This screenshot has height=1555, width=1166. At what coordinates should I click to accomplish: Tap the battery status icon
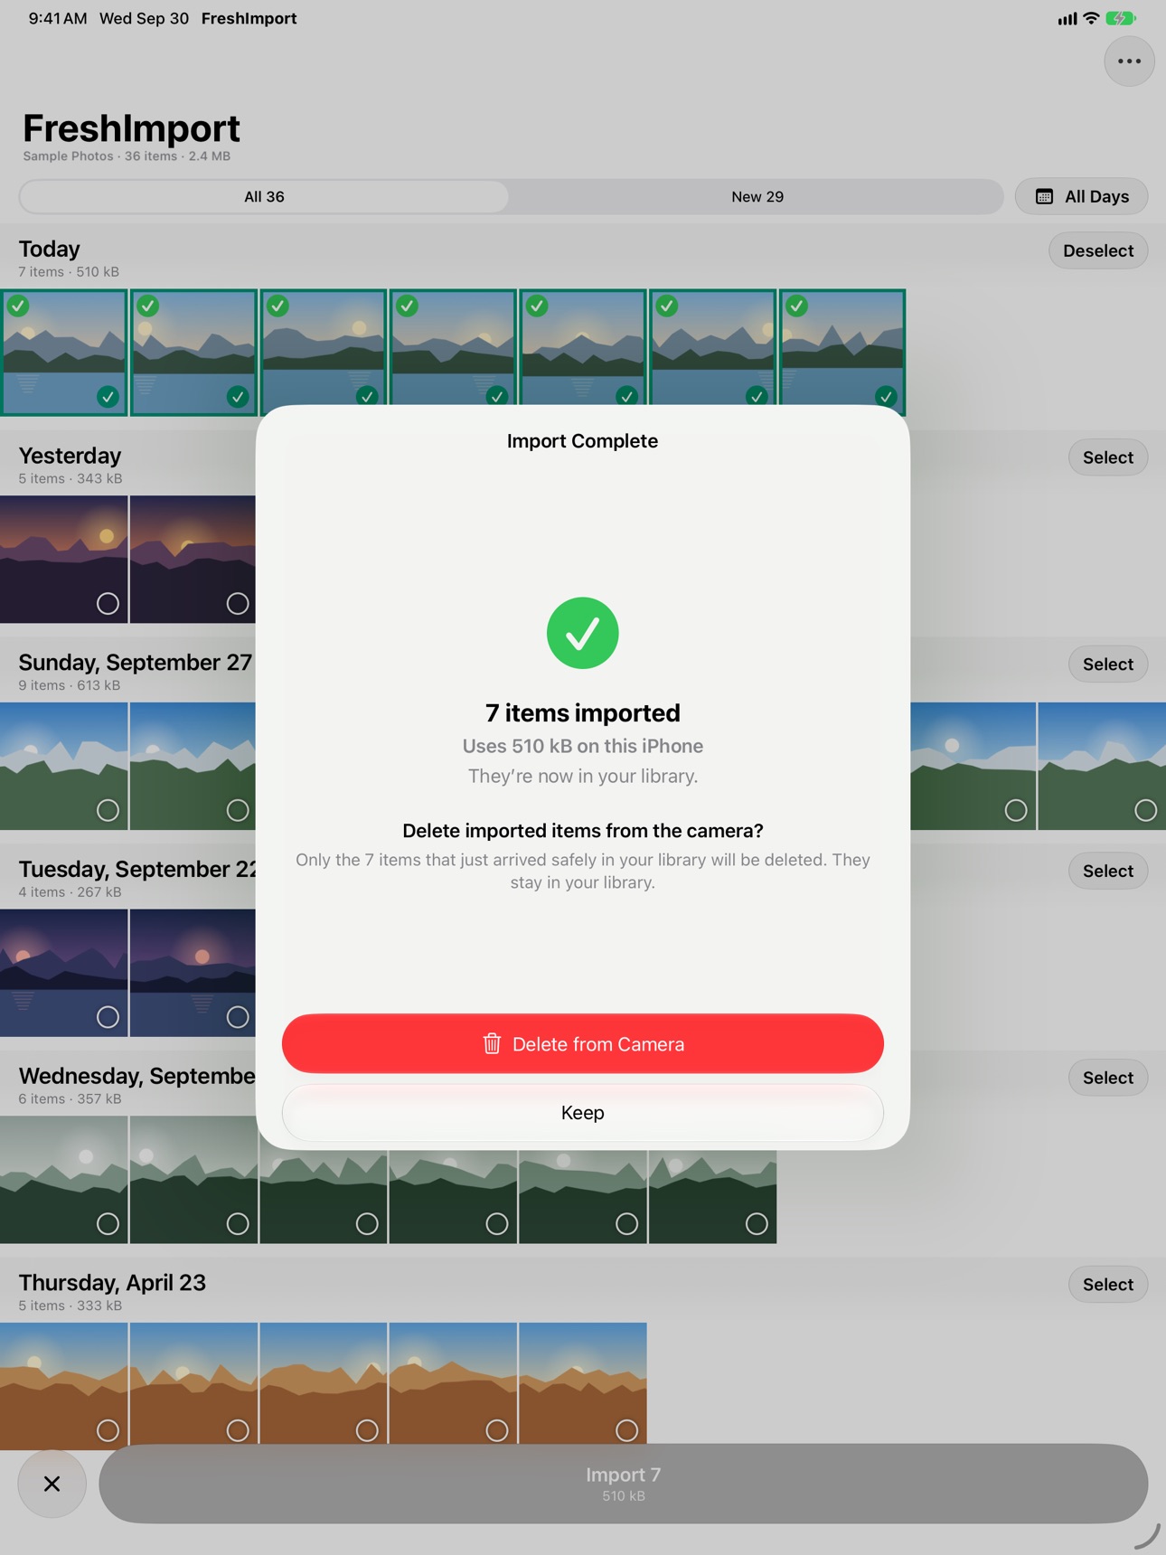point(1121,18)
